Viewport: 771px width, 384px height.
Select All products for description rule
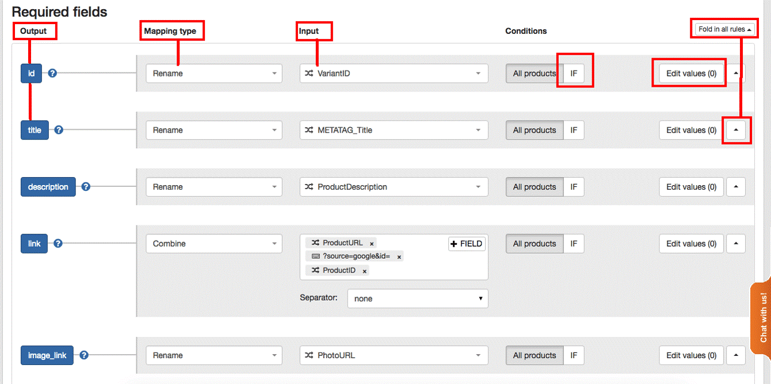tap(534, 187)
